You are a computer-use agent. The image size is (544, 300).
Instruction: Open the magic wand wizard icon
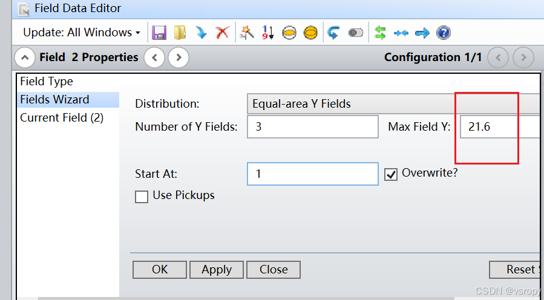click(x=246, y=33)
